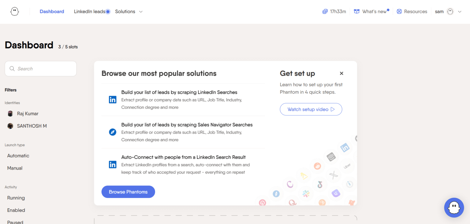Open the LinkedIn leads tab
The width and height of the screenshot is (470, 224).
click(x=90, y=12)
